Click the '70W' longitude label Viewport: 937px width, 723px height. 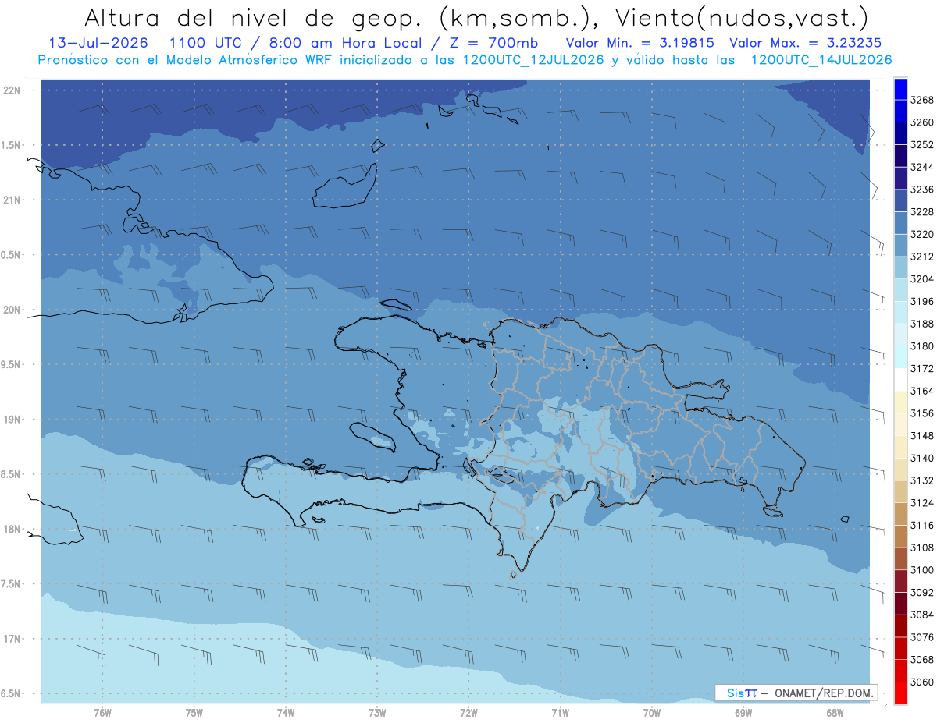point(652,712)
